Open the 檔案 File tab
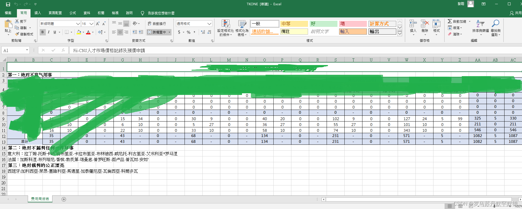This screenshot has width=522, height=209. tap(8, 13)
